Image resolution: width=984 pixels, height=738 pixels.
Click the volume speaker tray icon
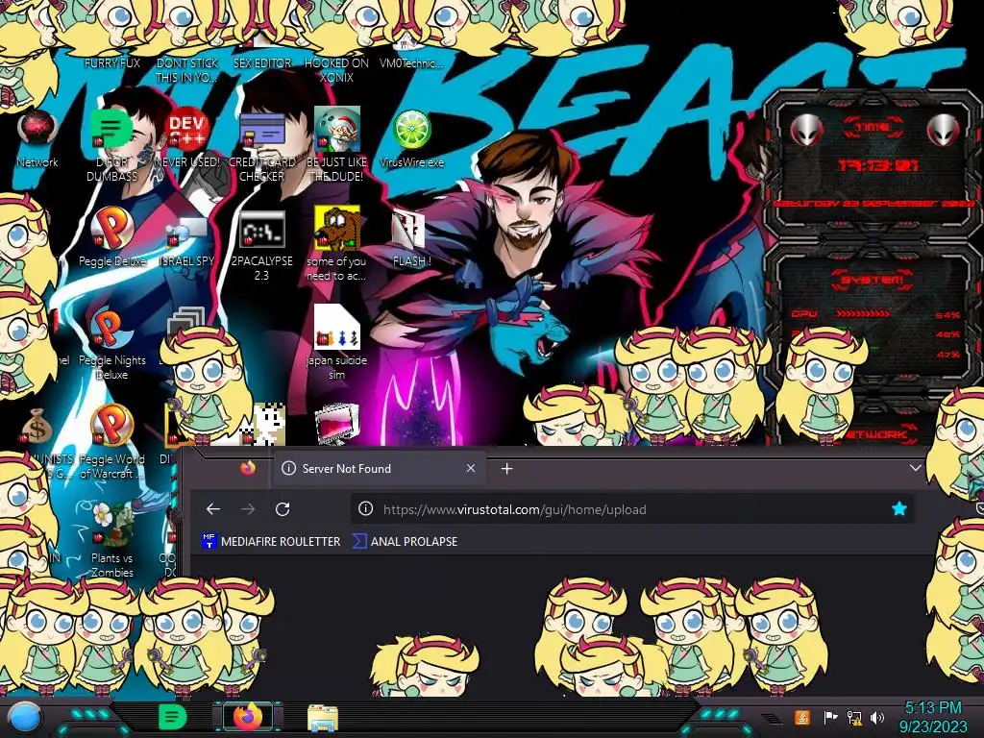click(877, 717)
